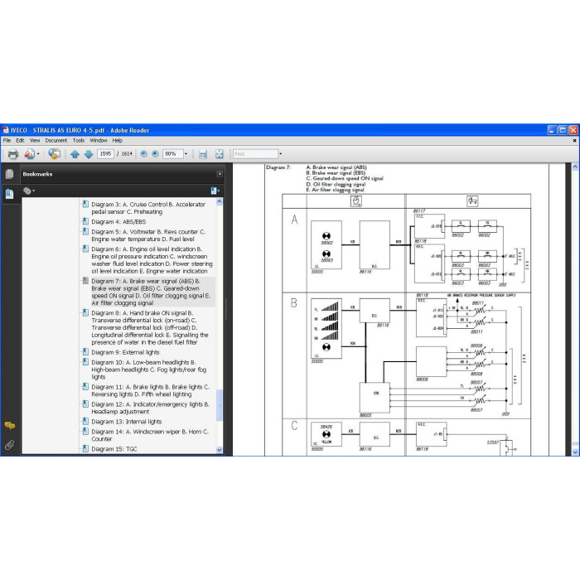The height and width of the screenshot is (580, 580).
Task: Open the Create PDF online toolbar icon
Action: [29, 154]
